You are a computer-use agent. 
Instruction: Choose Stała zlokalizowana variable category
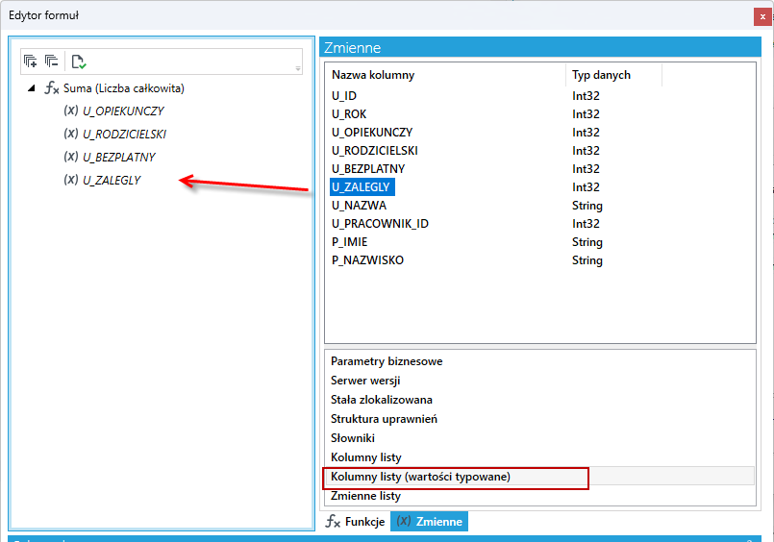pyautogui.click(x=382, y=400)
